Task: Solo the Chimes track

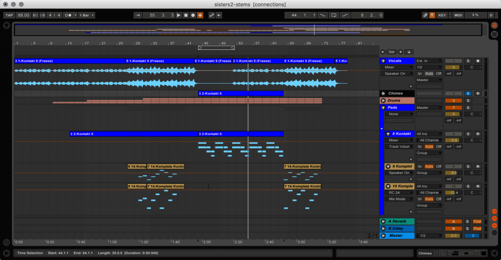Action: (x=468, y=93)
